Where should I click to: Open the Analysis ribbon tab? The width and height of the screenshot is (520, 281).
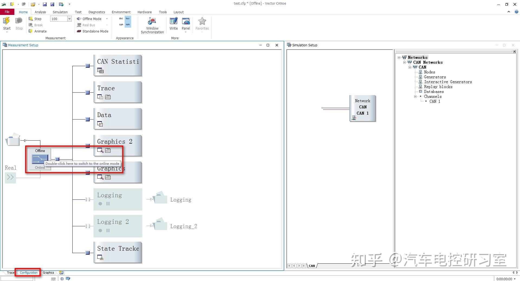point(40,12)
